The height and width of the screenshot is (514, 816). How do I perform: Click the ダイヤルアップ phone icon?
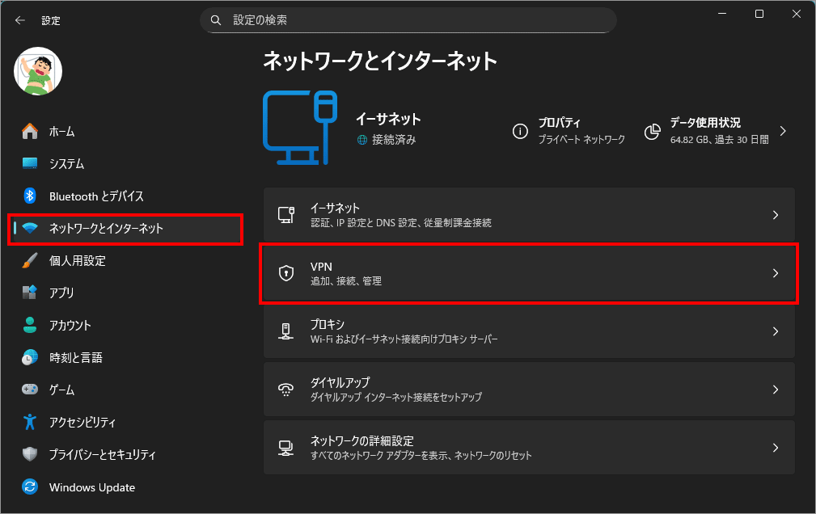point(285,390)
